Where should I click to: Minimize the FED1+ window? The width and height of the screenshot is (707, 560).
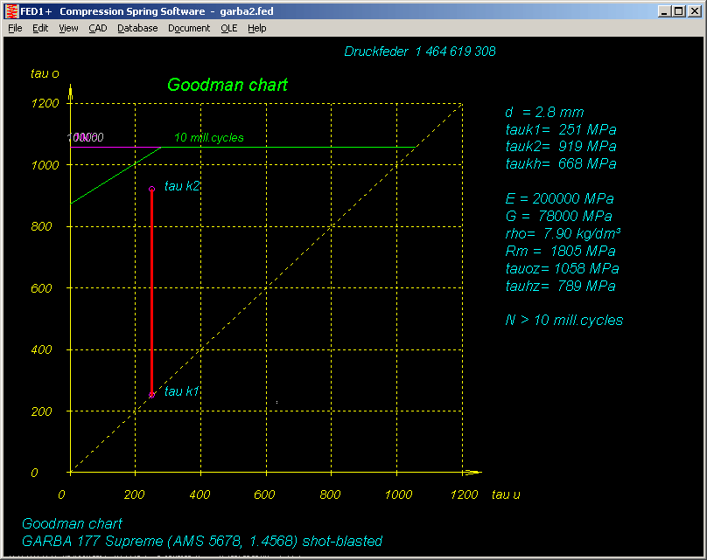point(665,10)
